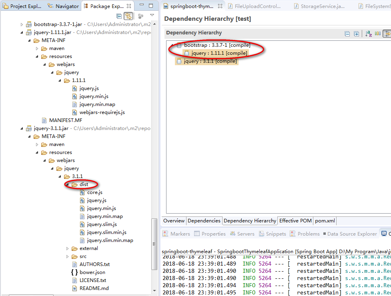Toggle Link with Editor in Package Explorer

[x=128, y=16]
